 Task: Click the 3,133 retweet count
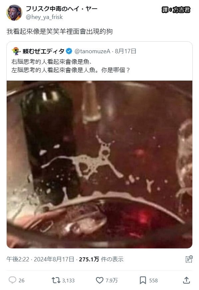pyautogui.click(x=68, y=281)
